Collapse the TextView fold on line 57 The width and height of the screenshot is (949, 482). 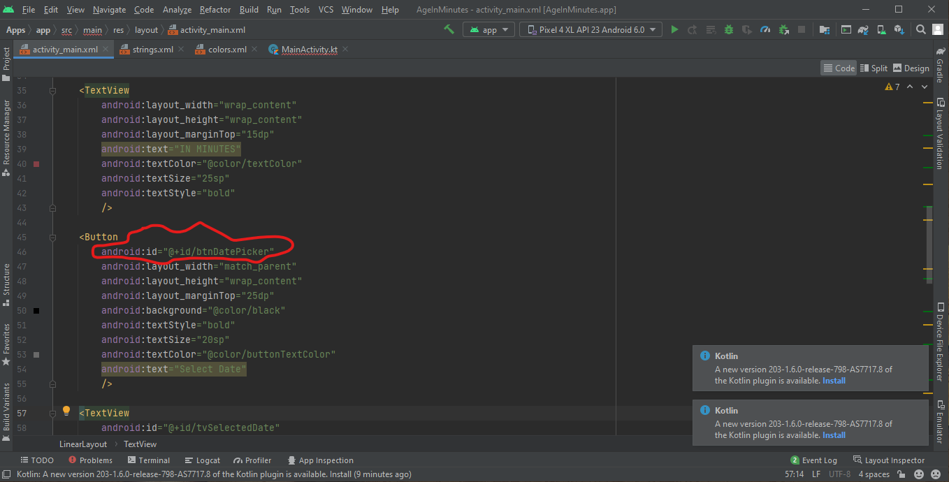coord(52,414)
